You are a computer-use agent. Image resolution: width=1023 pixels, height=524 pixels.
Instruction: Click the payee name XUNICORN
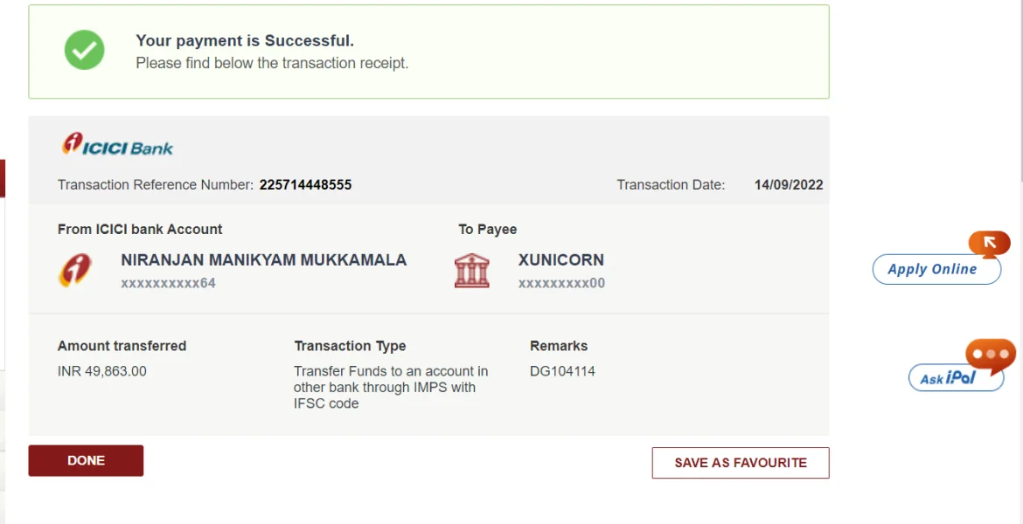click(x=560, y=260)
